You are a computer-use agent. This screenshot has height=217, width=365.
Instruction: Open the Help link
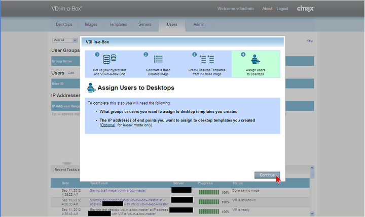[310, 40]
